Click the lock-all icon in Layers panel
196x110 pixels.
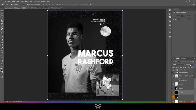tap(185, 67)
